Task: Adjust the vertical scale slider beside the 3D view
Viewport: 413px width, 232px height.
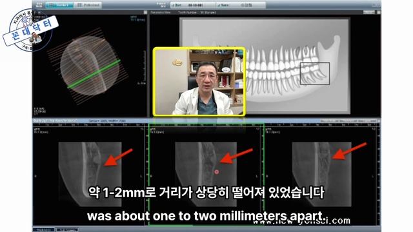Action: (145, 66)
